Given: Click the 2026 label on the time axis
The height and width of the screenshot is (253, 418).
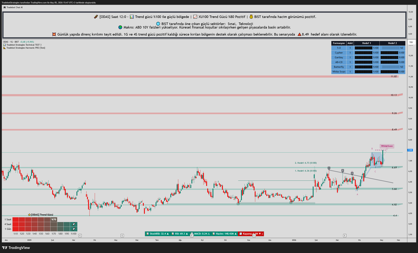Looking at the screenshot, I should click(295, 240).
